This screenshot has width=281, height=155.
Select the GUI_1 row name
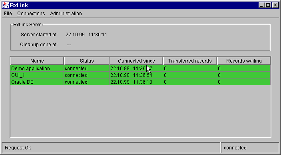[37, 75]
